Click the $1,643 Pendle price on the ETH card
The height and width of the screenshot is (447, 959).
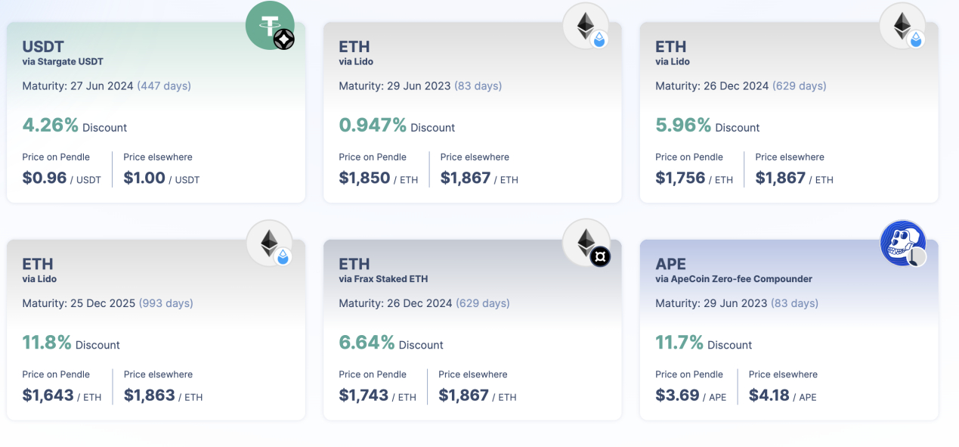pos(48,396)
